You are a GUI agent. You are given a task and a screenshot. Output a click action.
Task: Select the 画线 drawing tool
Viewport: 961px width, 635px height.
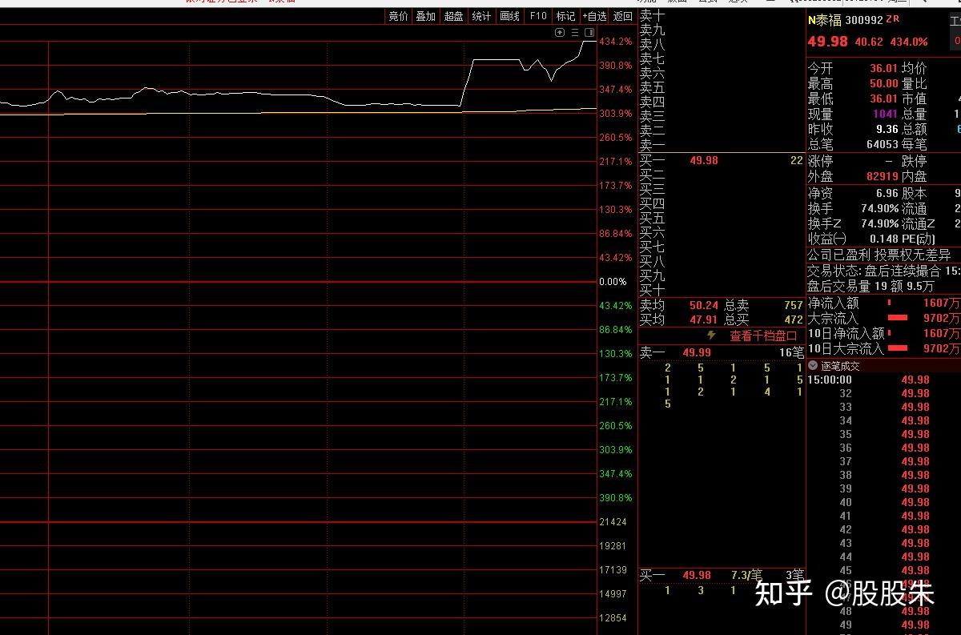click(509, 16)
